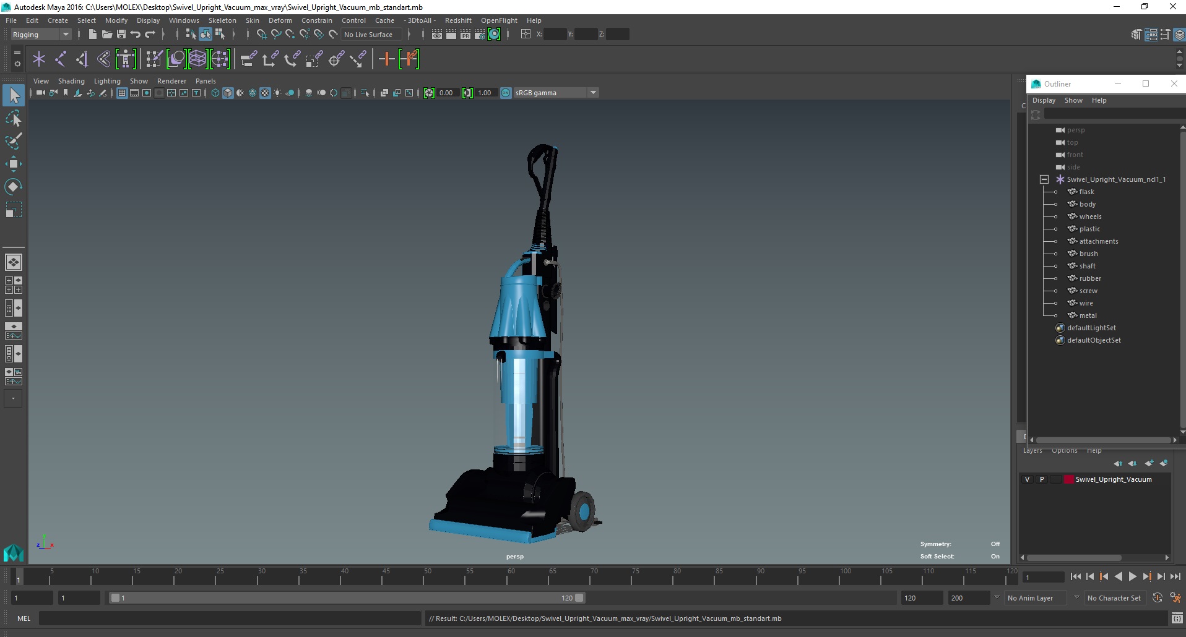
Task: Click MEL script language label
Action: [24, 618]
